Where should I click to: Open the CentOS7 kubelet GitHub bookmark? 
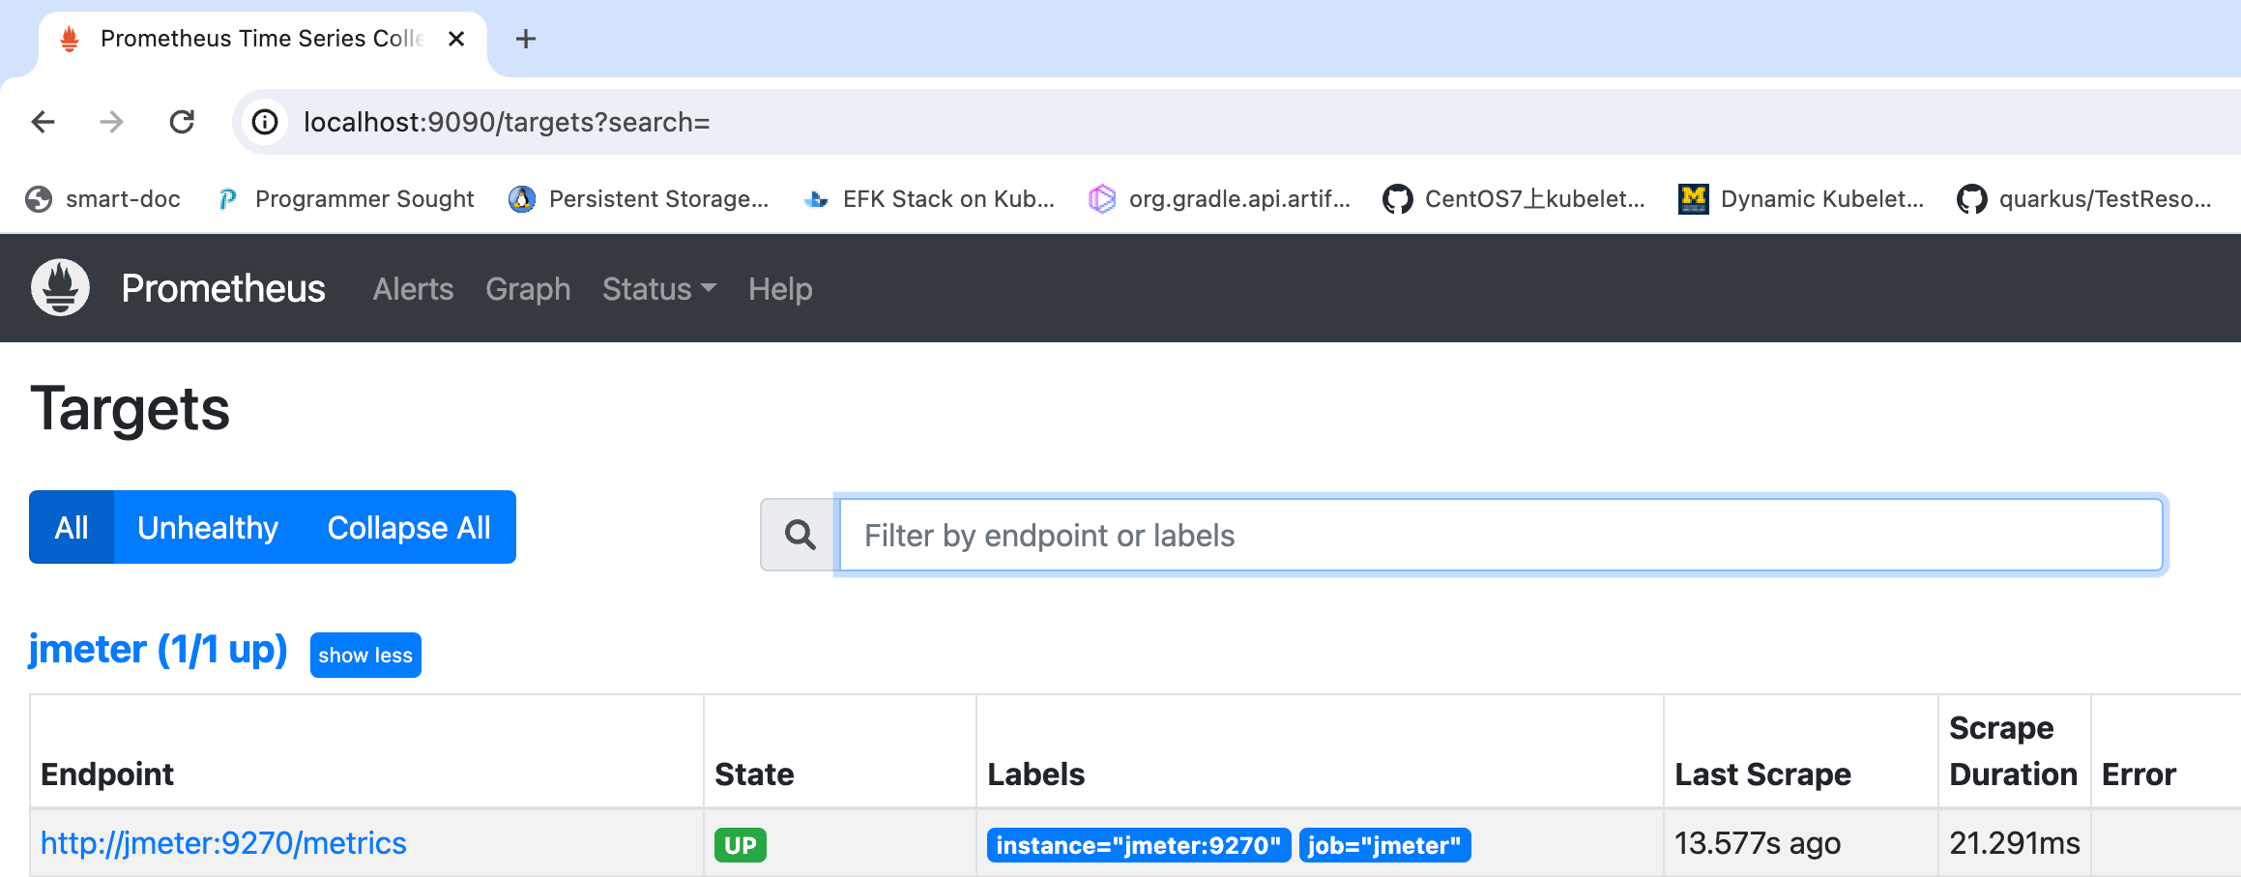click(x=1514, y=199)
